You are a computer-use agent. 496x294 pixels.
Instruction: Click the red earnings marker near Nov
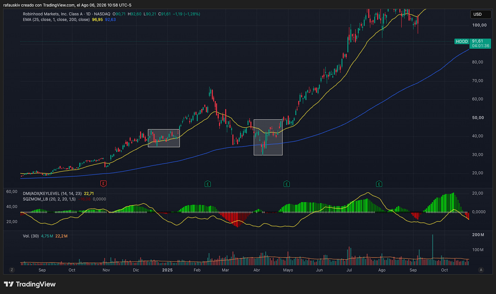(104, 184)
